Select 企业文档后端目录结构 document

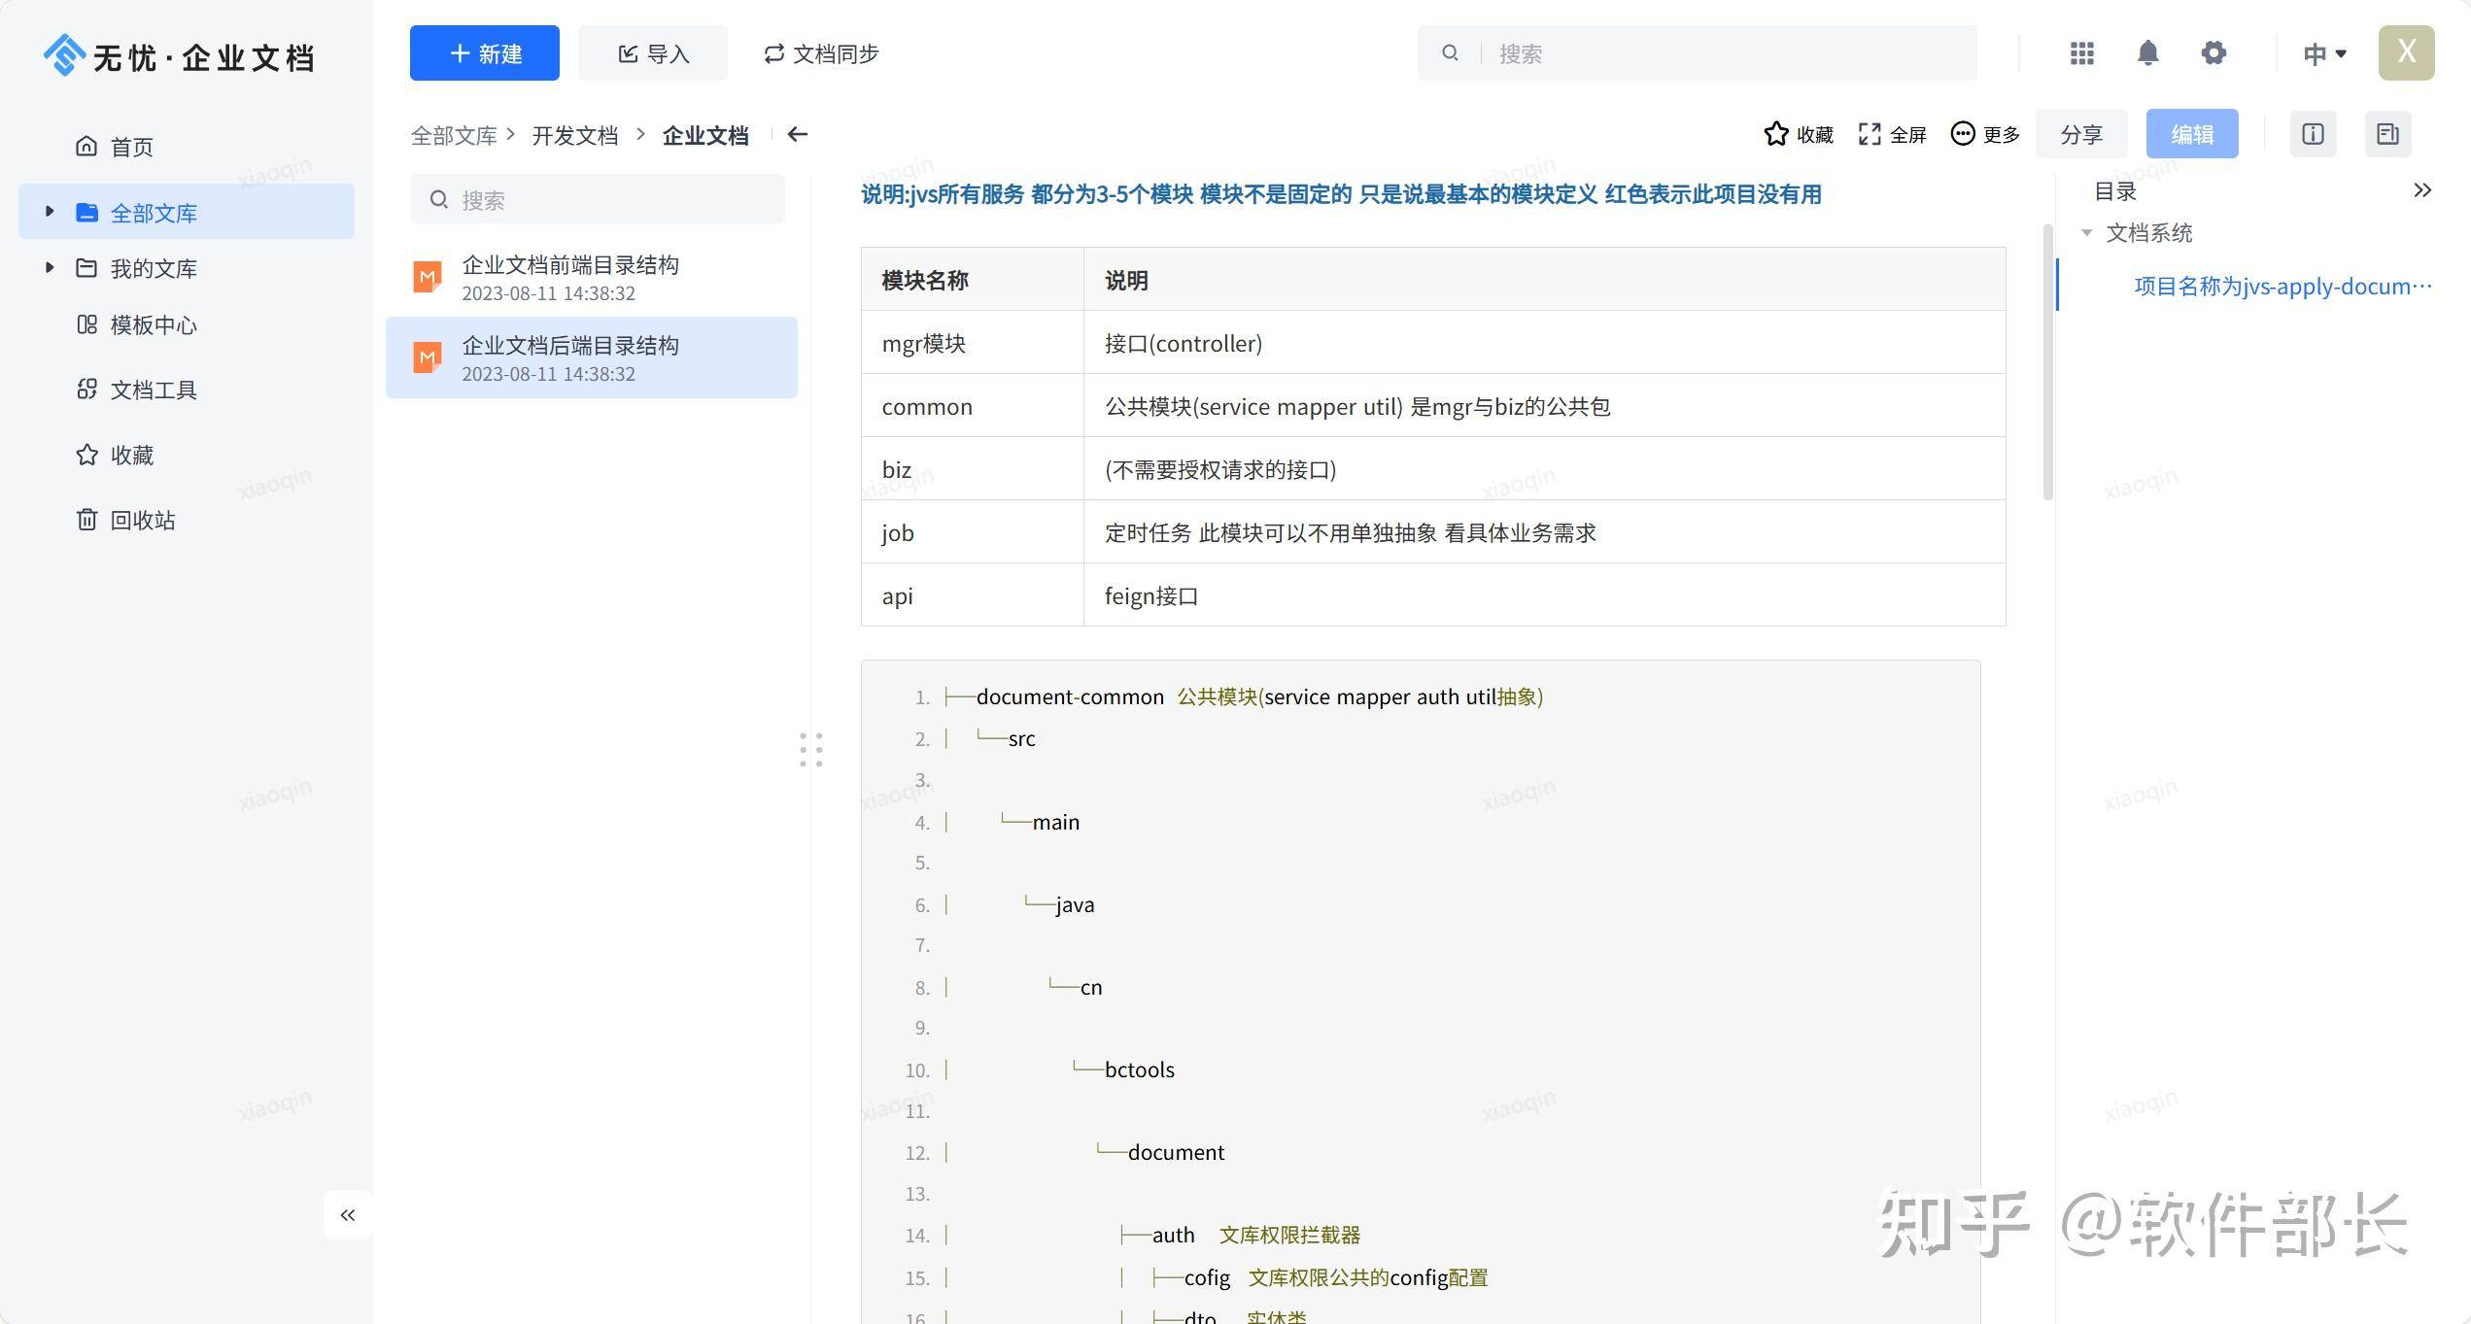(x=592, y=357)
